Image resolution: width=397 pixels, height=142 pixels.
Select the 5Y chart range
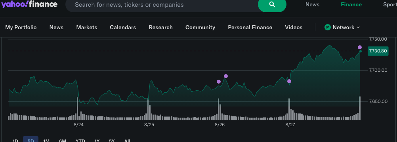[x=112, y=140]
